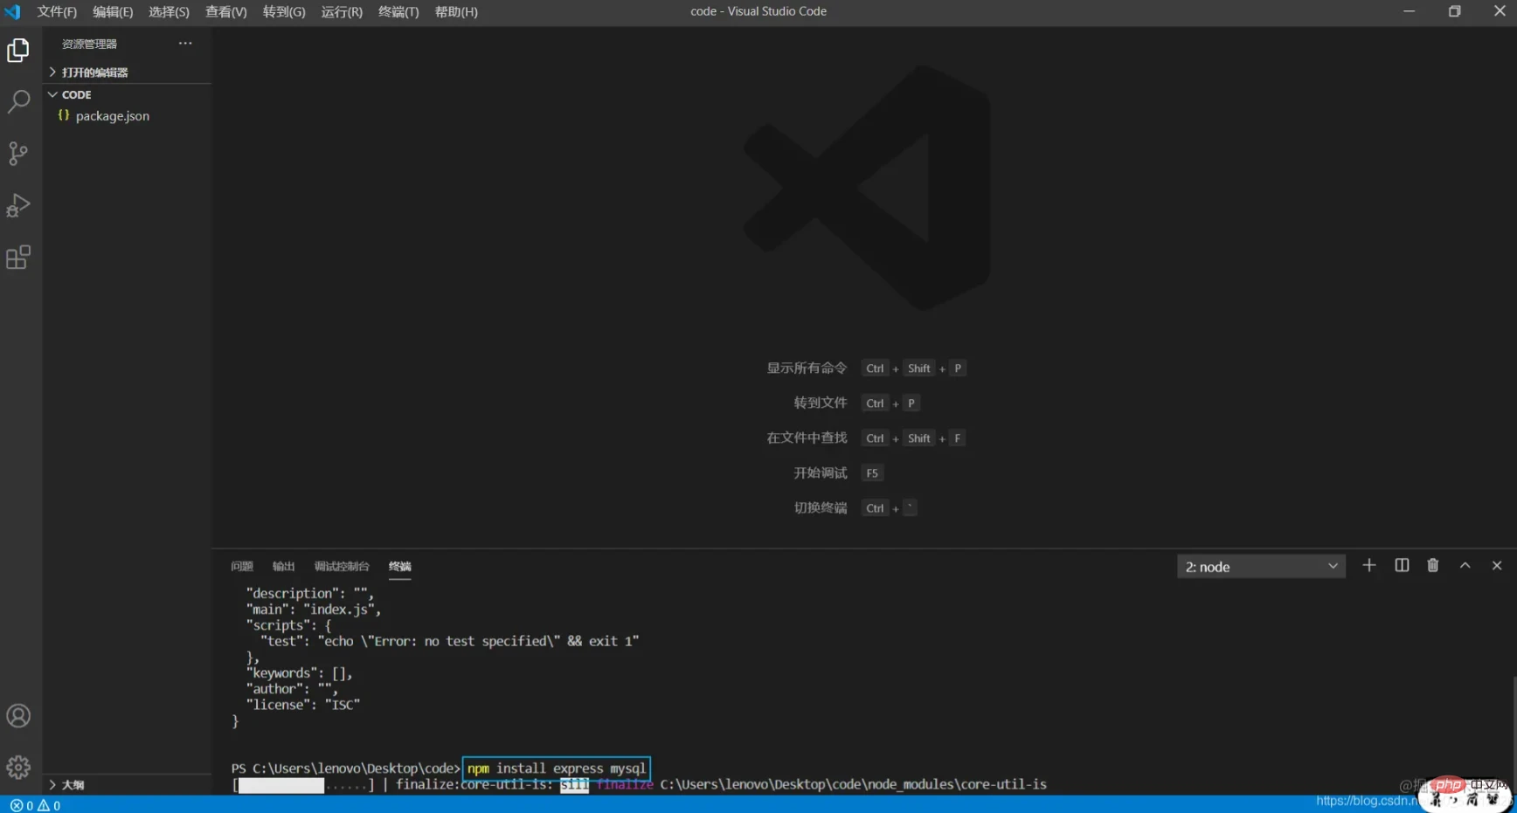Open explorer panel more actions ellipsis
Image resolution: width=1517 pixels, height=813 pixels.
pyautogui.click(x=185, y=43)
